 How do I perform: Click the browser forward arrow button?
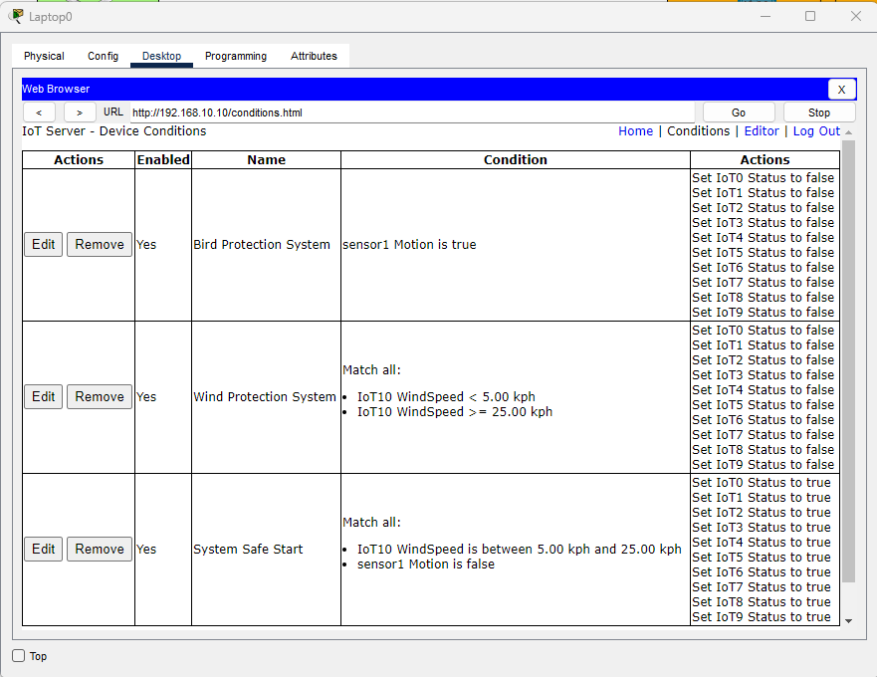tap(80, 113)
